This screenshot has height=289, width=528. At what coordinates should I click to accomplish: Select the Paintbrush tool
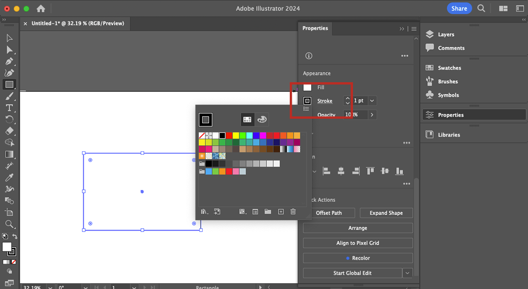9,96
